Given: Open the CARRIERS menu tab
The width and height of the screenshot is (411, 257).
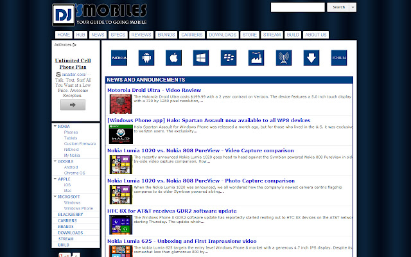Looking at the screenshot, I should pyautogui.click(x=192, y=35).
